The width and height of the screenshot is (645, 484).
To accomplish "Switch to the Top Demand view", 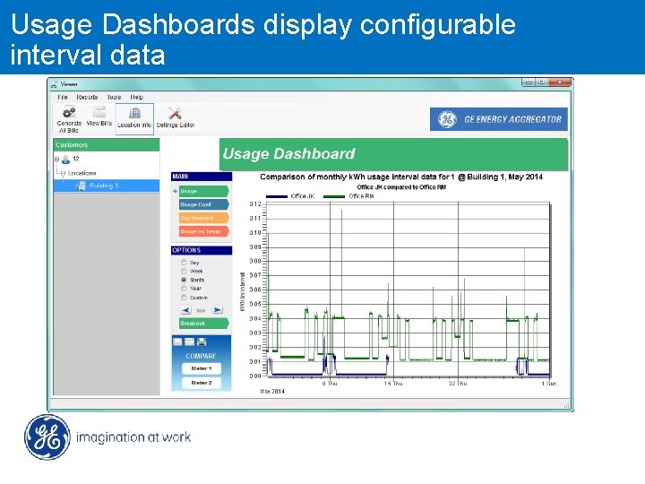I will pos(204,218).
